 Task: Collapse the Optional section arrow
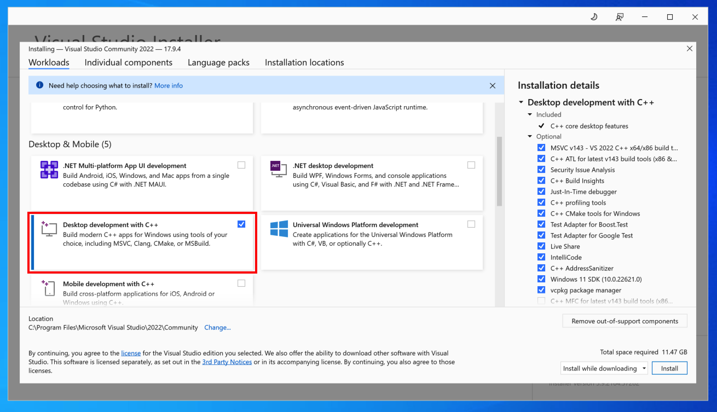530,137
